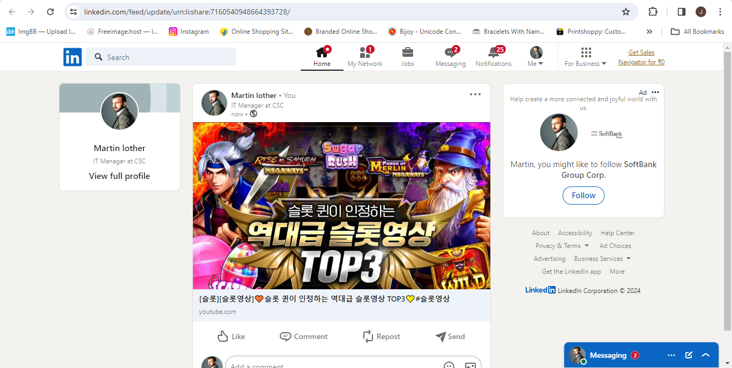Click View full profile
The image size is (732, 368).
[x=119, y=176]
